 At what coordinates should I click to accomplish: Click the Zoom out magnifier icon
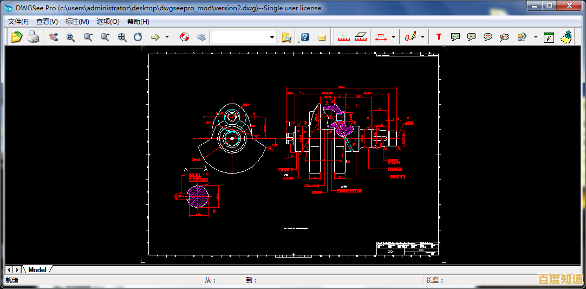pos(88,37)
